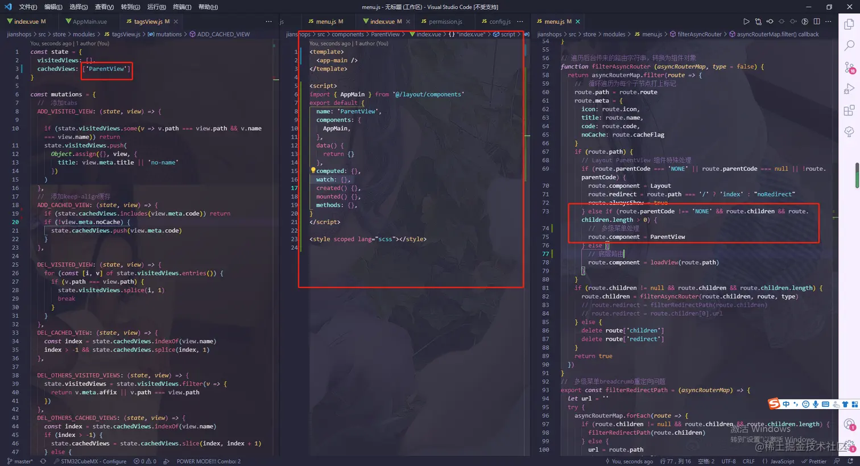860x466 pixels.
Task: Click 'modules' breadcrumb in right editor
Action: click(x=614, y=34)
